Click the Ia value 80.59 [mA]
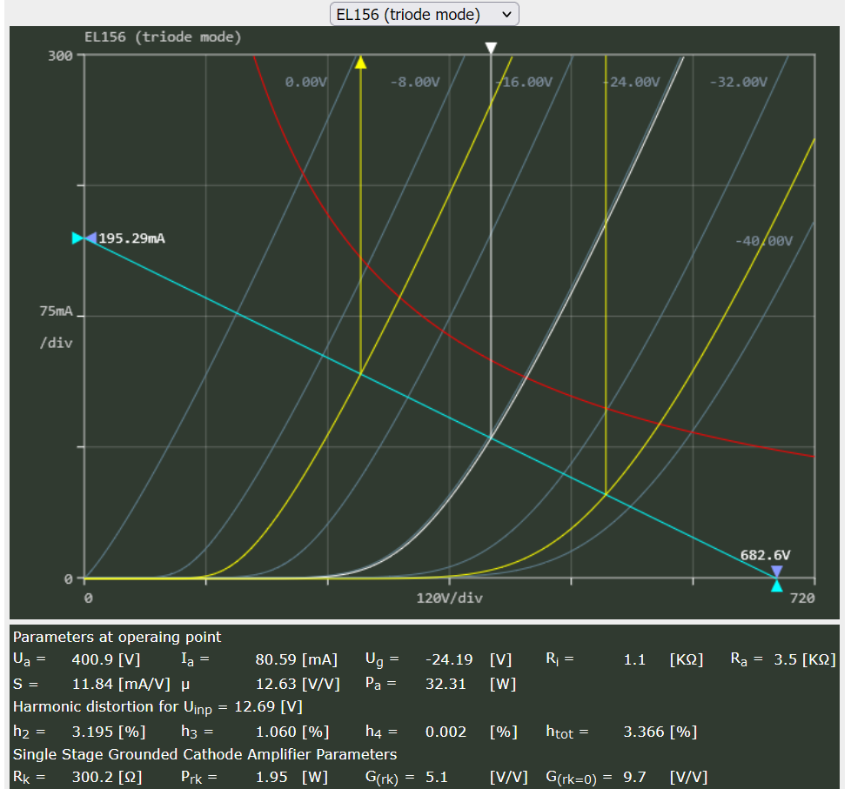This screenshot has width=851, height=789. pos(297,659)
